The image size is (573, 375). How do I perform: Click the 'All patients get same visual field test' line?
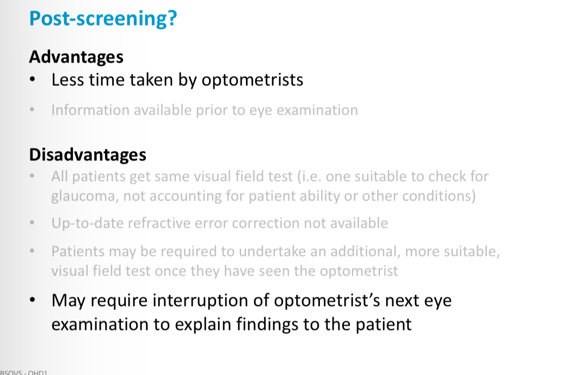point(270,177)
